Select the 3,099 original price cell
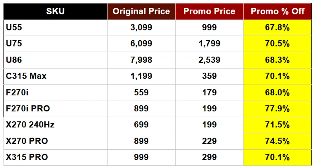This screenshot has height=168, width=315. 141,28
